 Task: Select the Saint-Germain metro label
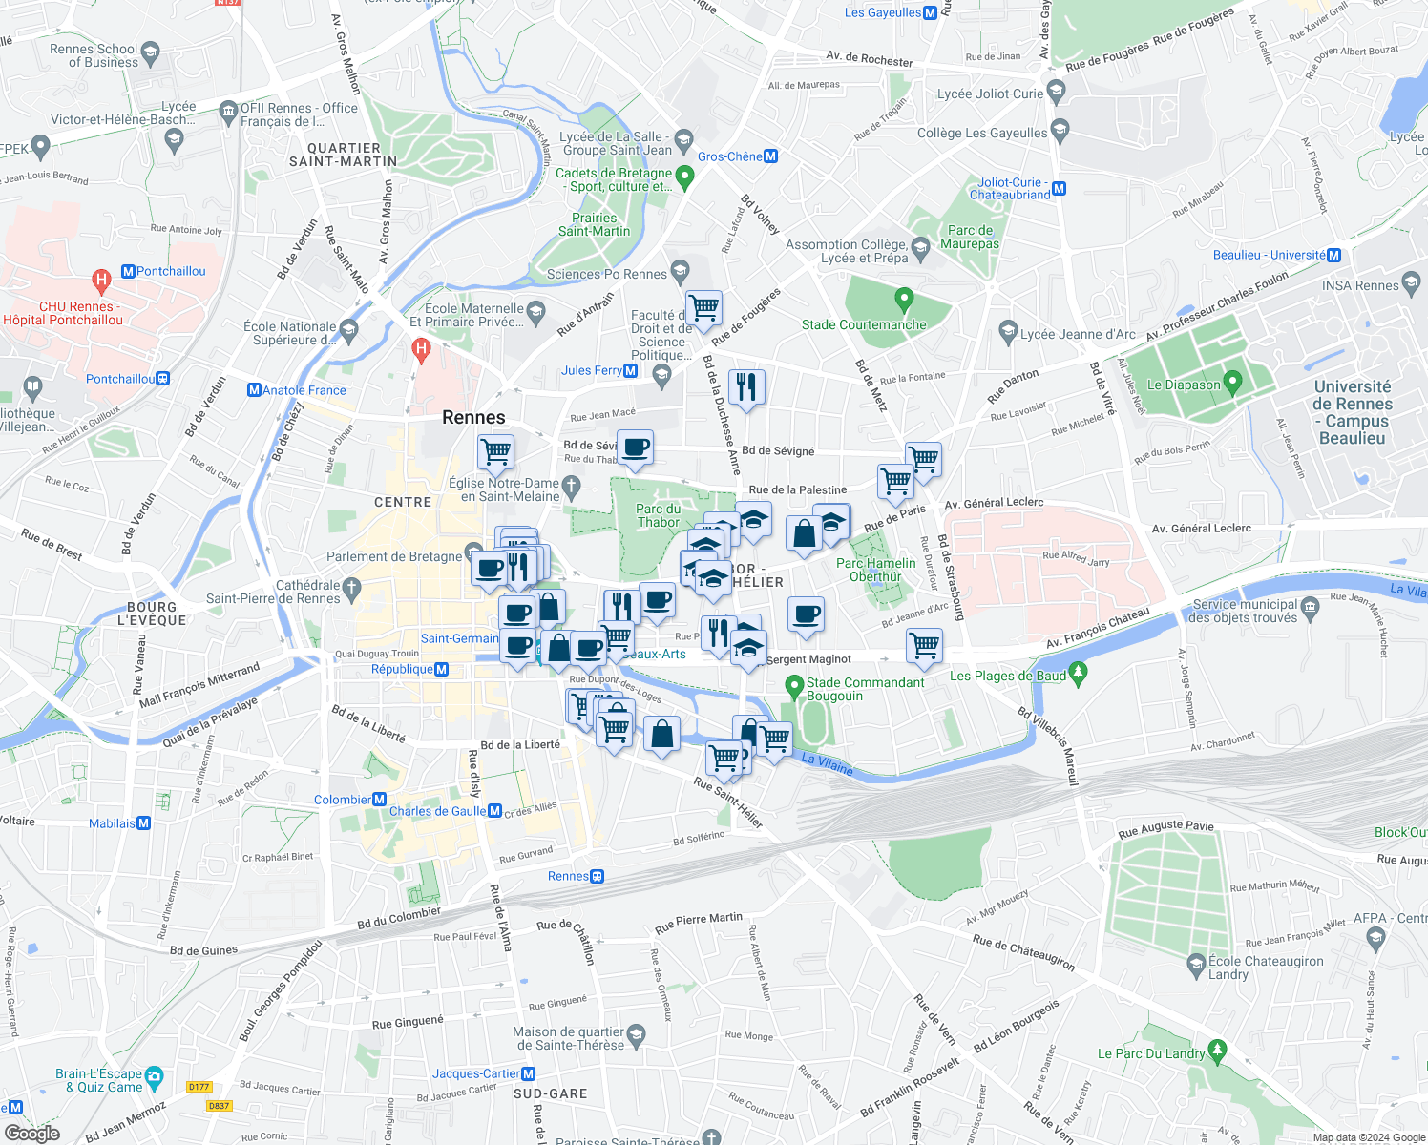pyautogui.click(x=459, y=638)
